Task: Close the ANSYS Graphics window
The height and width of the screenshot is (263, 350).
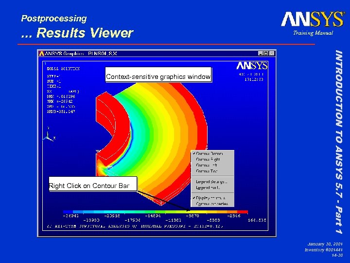Action: (272, 54)
